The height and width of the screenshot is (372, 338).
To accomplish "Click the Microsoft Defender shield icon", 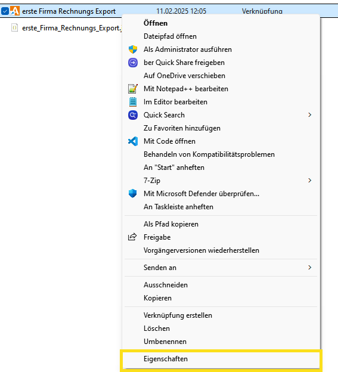I will [x=132, y=193].
